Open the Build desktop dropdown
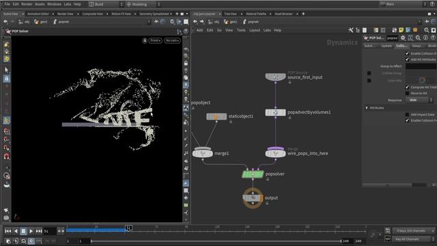The height and width of the screenshot is (246, 437). (106, 4)
